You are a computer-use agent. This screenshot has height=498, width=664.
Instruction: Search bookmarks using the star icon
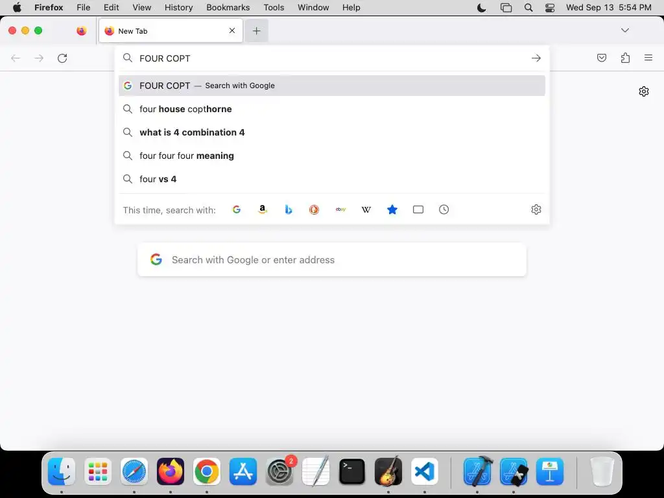click(x=392, y=209)
